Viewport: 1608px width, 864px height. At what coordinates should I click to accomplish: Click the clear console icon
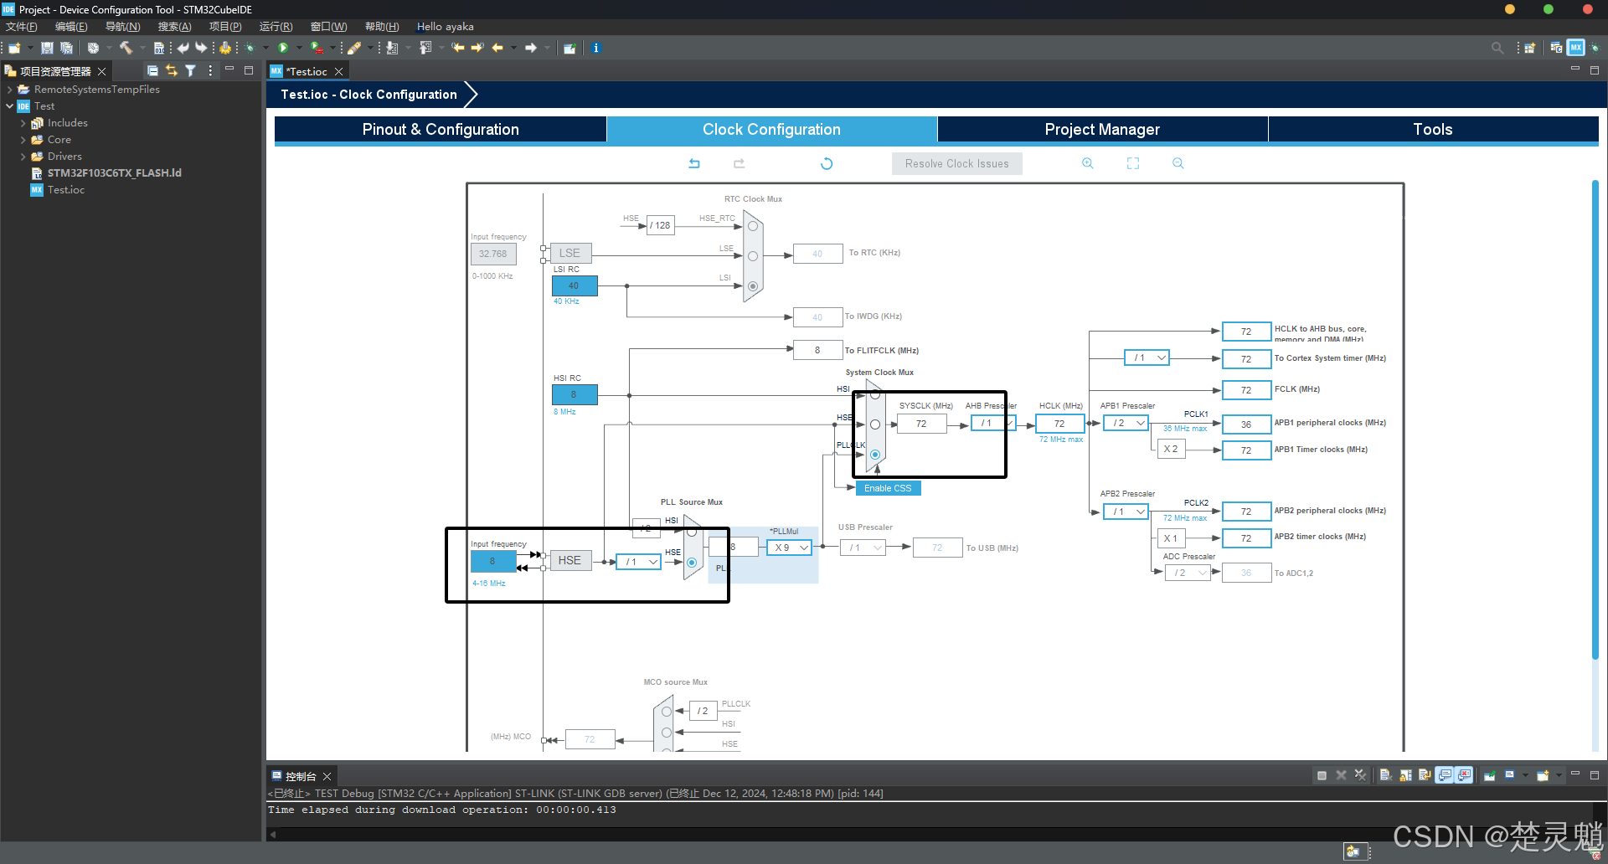click(x=1386, y=775)
